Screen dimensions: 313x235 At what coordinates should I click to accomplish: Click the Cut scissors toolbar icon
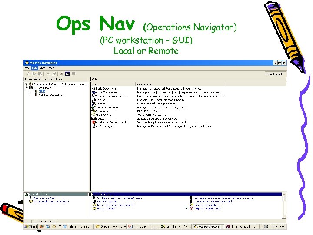(x=28, y=74)
